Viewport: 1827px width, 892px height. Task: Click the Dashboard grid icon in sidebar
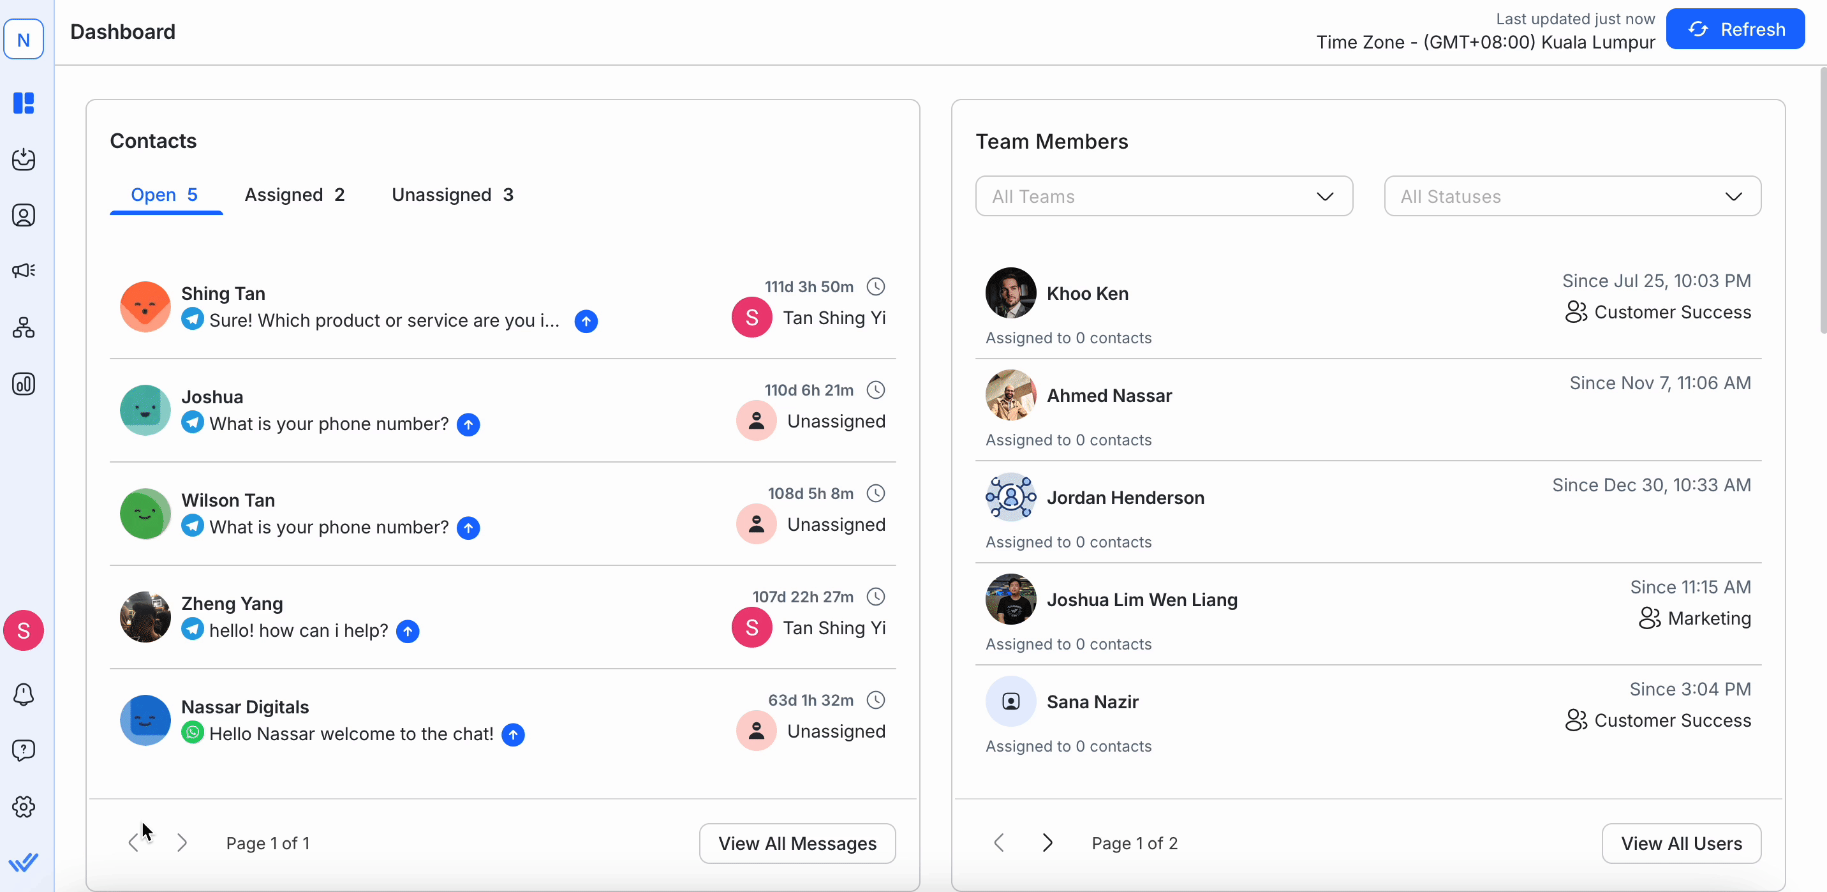pos(24,103)
